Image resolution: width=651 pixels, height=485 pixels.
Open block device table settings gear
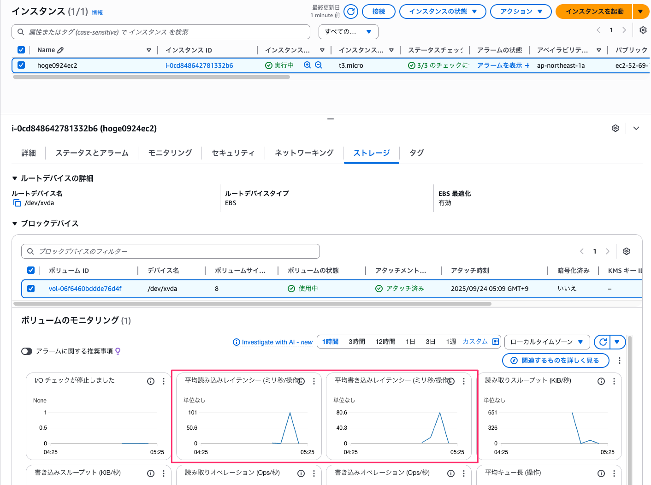tap(627, 251)
